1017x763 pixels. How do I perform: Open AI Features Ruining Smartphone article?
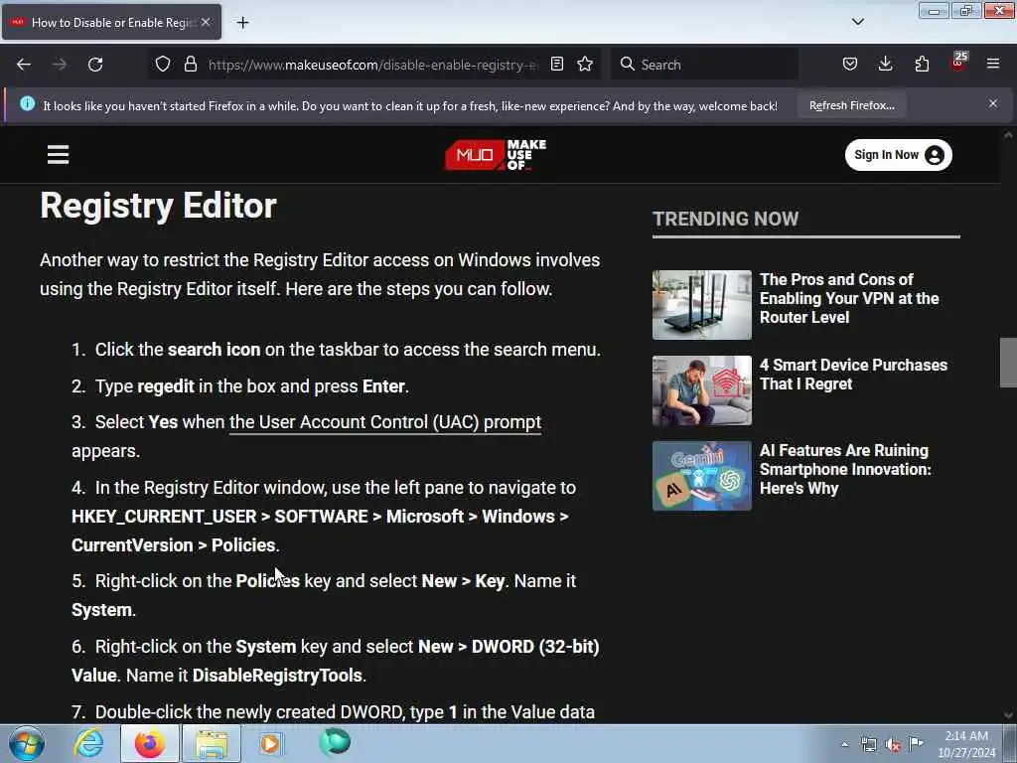[x=845, y=469]
